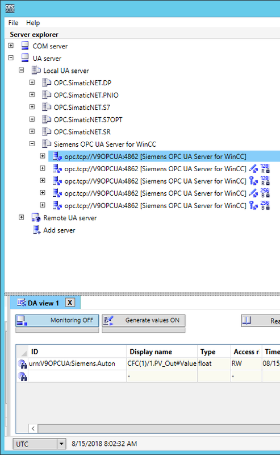
Task: Click the table select-all corner cell
Action: pos(22,351)
